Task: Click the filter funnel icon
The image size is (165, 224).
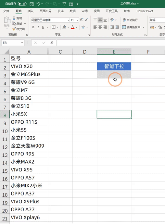Action: tap(64, 4)
